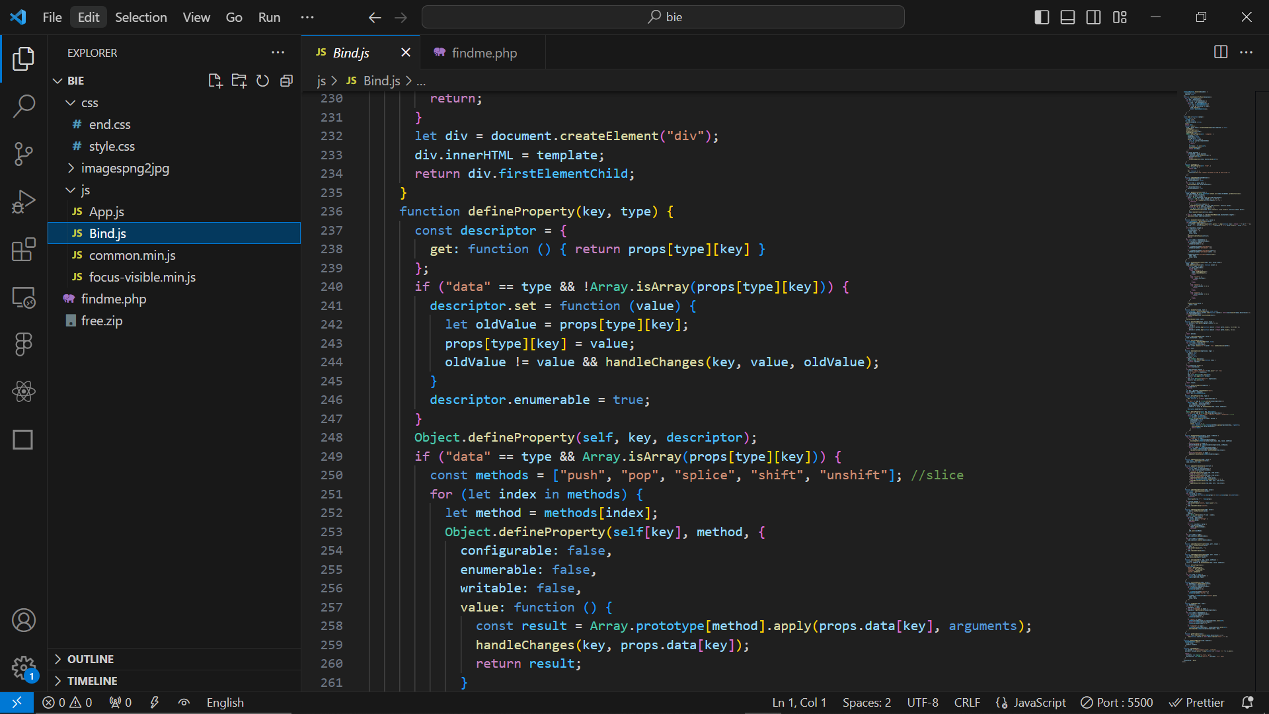
Task: Refresh the Explorer file tree
Action: 262,81
